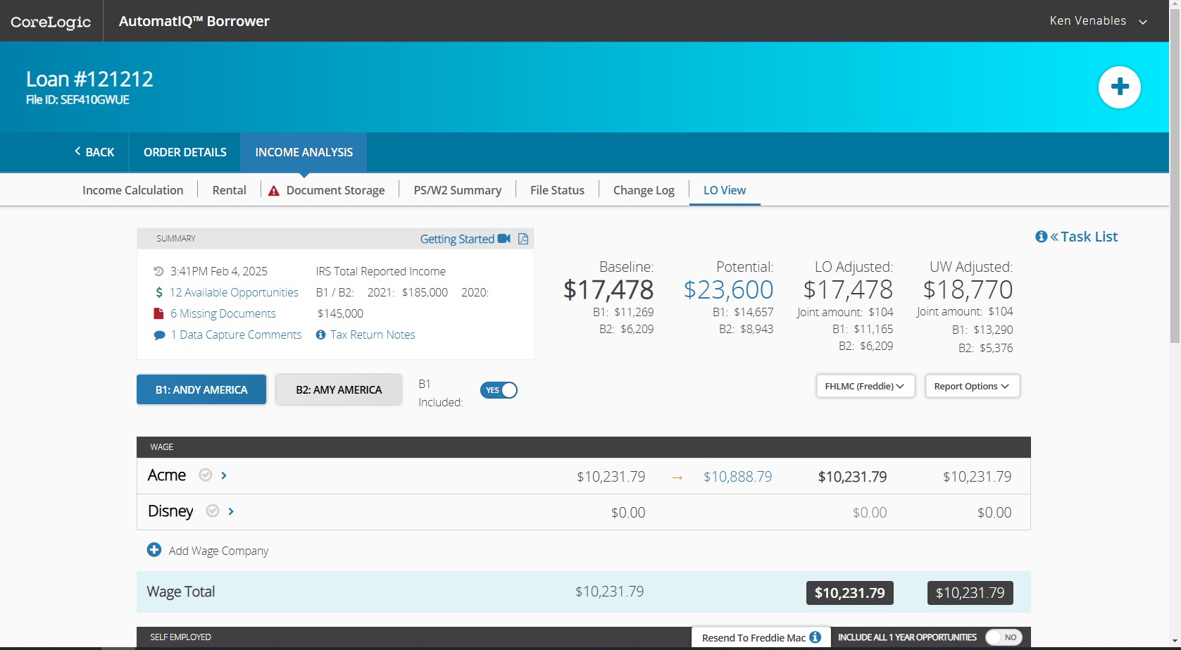
Task: Click Acme potential amount $10,888.79
Action: 737,477
